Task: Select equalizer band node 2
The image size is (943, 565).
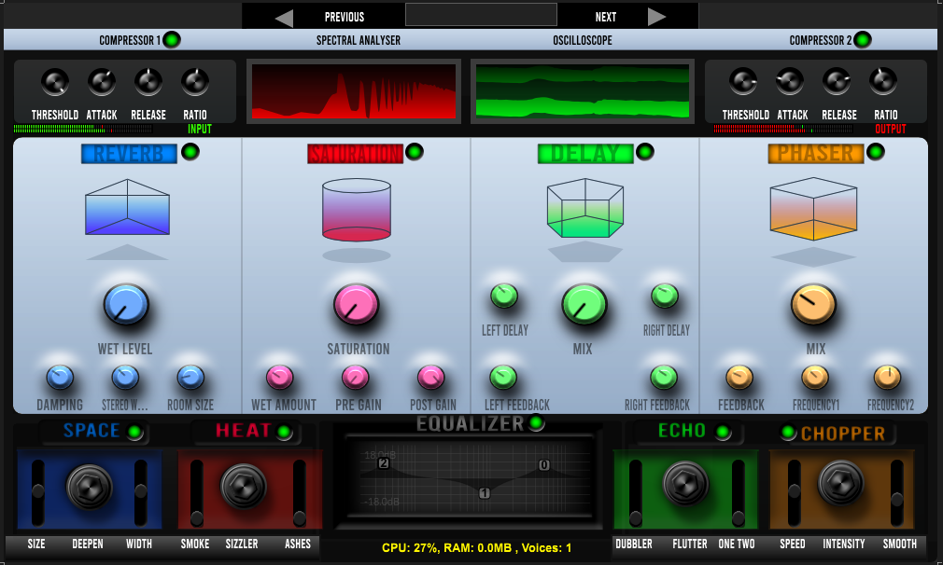Action: [x=383, y=463]
